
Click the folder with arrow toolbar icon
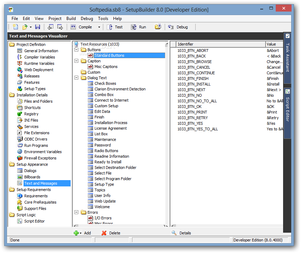(158, 27)
